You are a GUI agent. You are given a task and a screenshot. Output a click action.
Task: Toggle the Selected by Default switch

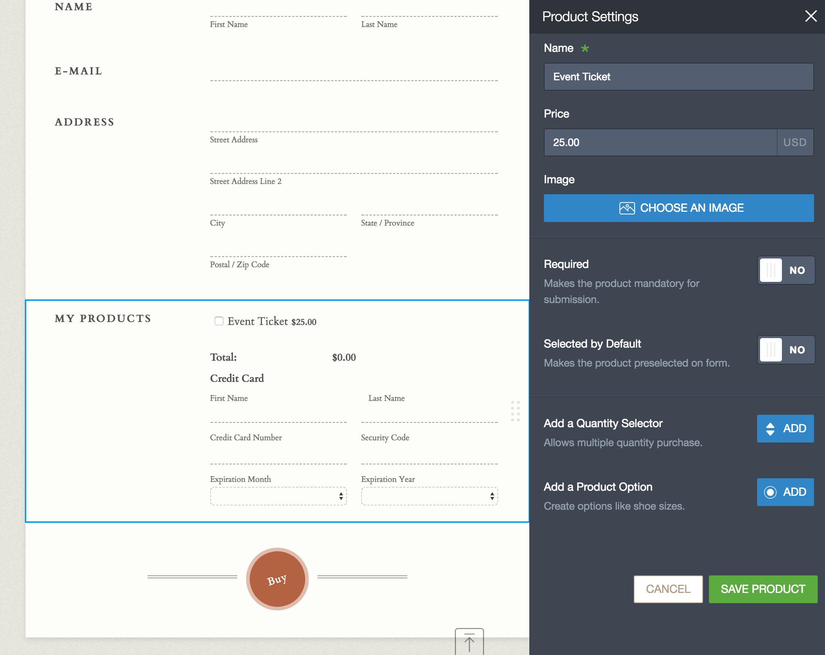click(786, 350)
